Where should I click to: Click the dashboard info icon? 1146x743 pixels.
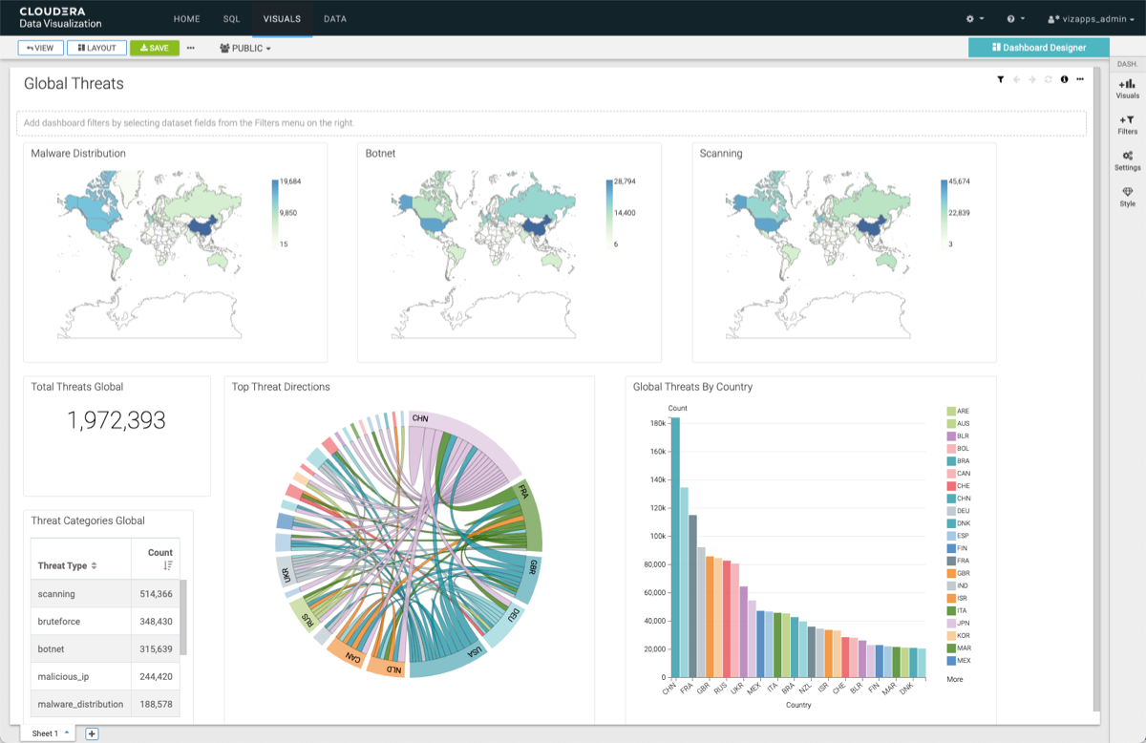click(x=1064, y=79)
